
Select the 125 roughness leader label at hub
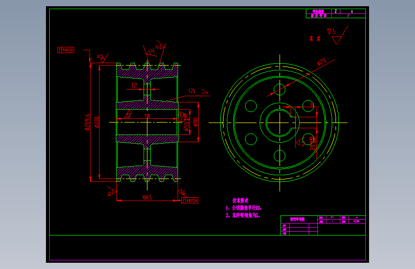(191, 91)
